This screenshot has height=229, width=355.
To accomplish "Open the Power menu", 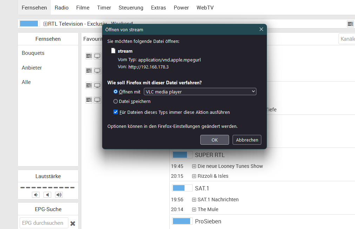I will (x=181, y=8).
